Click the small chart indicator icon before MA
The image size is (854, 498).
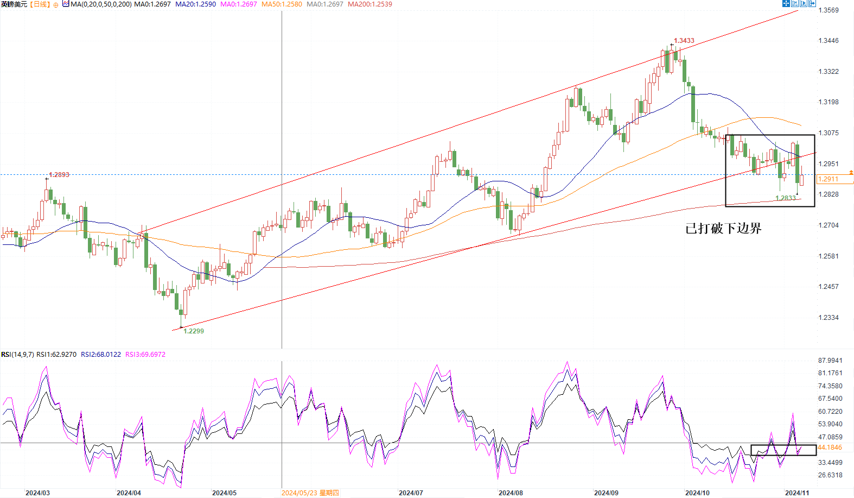point(66,4)
